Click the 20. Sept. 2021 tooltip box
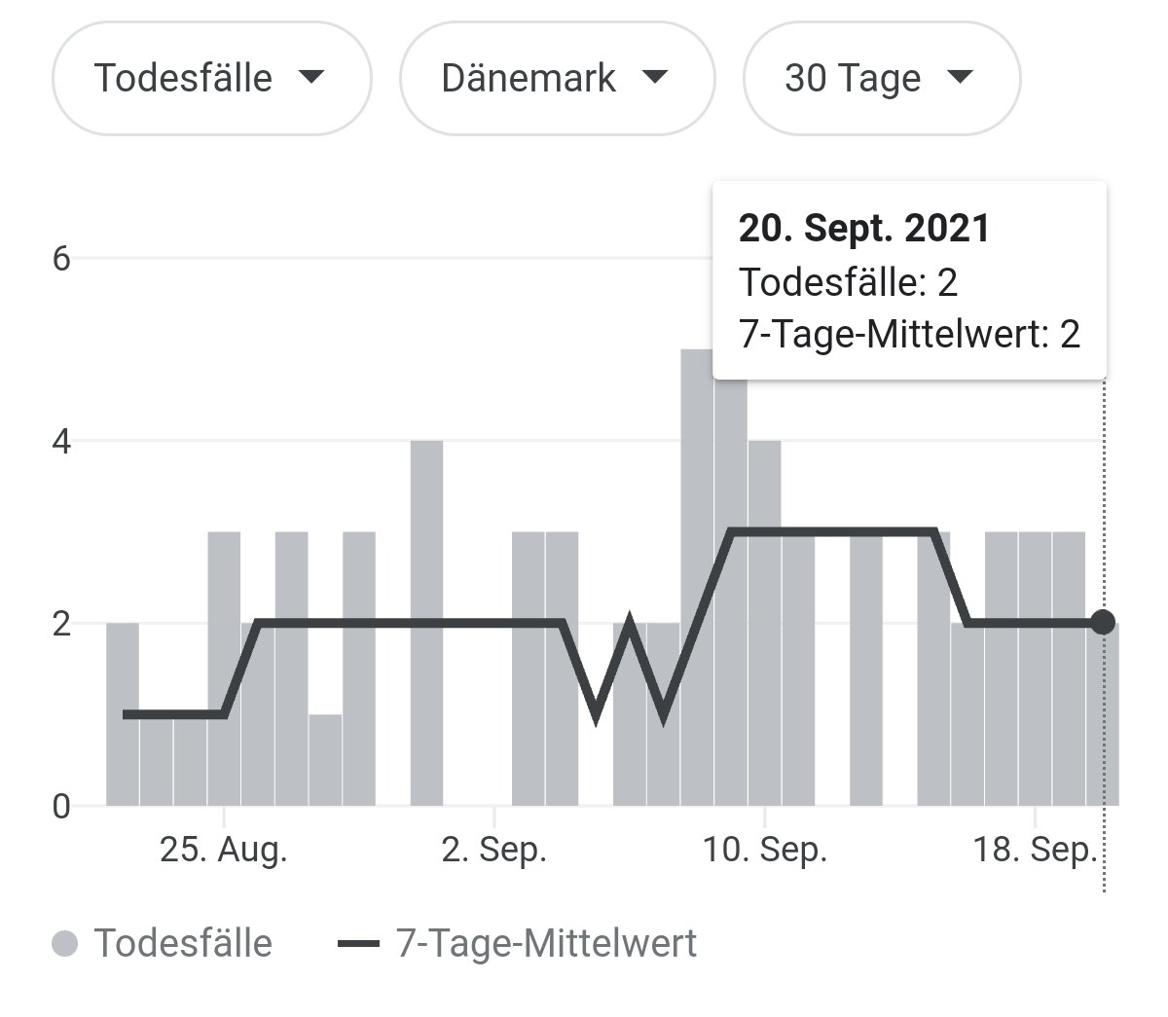1168x1017 pixels. [x=909, y=279]
